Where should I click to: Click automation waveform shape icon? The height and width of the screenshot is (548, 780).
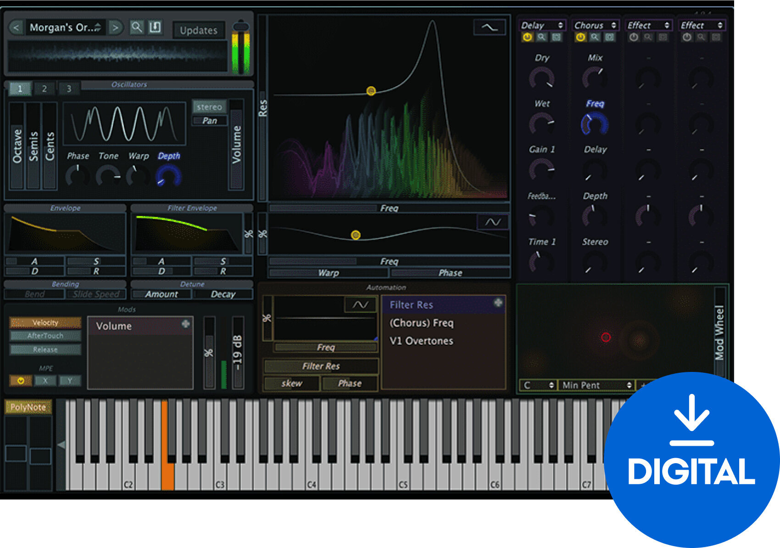coord(361,304)
